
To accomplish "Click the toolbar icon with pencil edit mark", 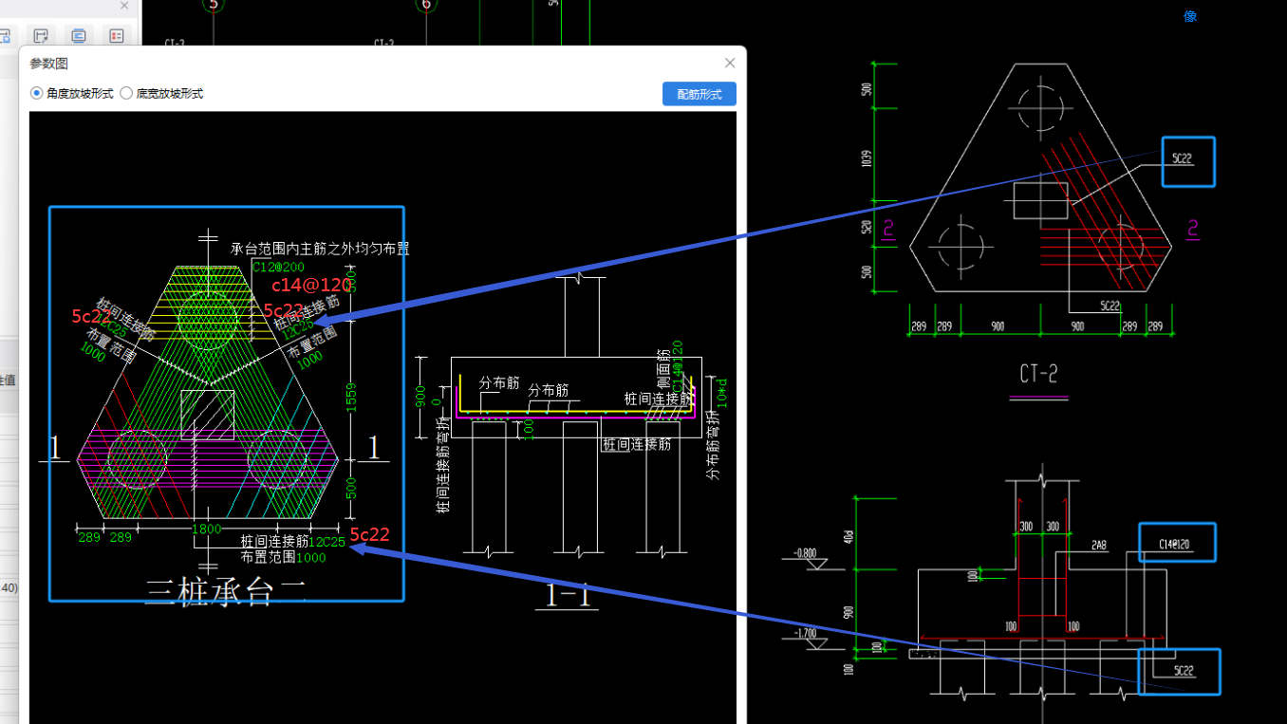I will click(x=40, y=36).
